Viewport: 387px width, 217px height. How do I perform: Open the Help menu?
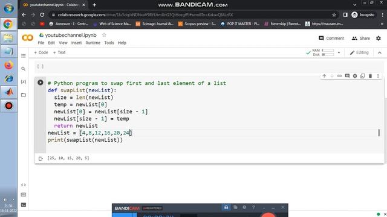pos(122,43)
